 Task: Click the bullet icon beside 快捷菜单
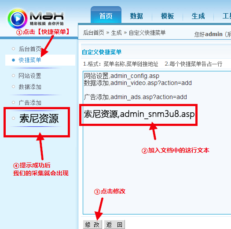[13, 60]
